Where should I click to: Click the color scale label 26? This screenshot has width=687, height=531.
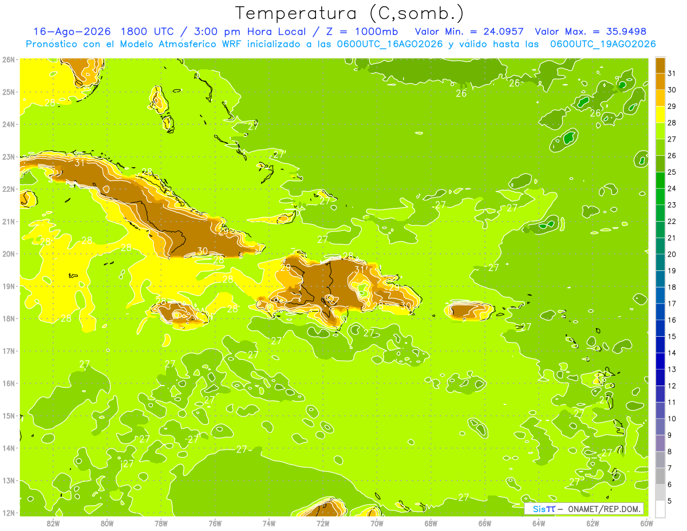(672, 156)
